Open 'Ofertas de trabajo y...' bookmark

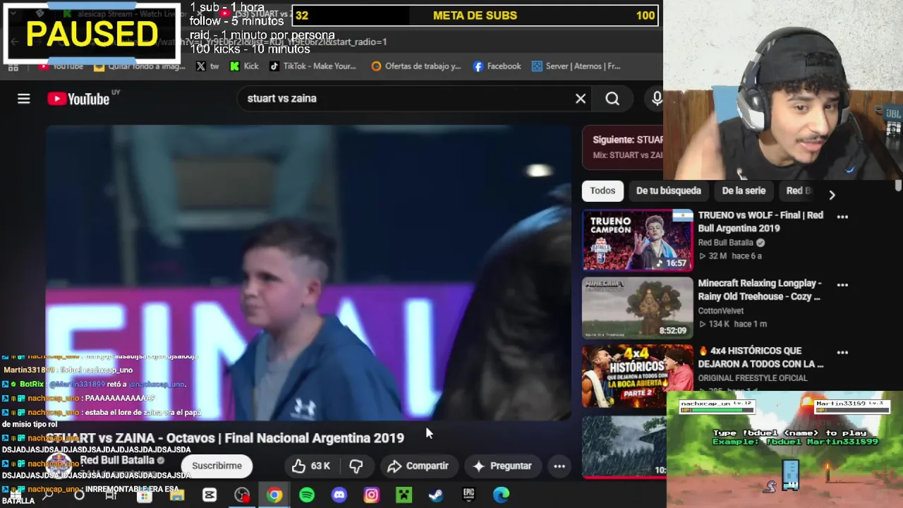click(416, 66)
